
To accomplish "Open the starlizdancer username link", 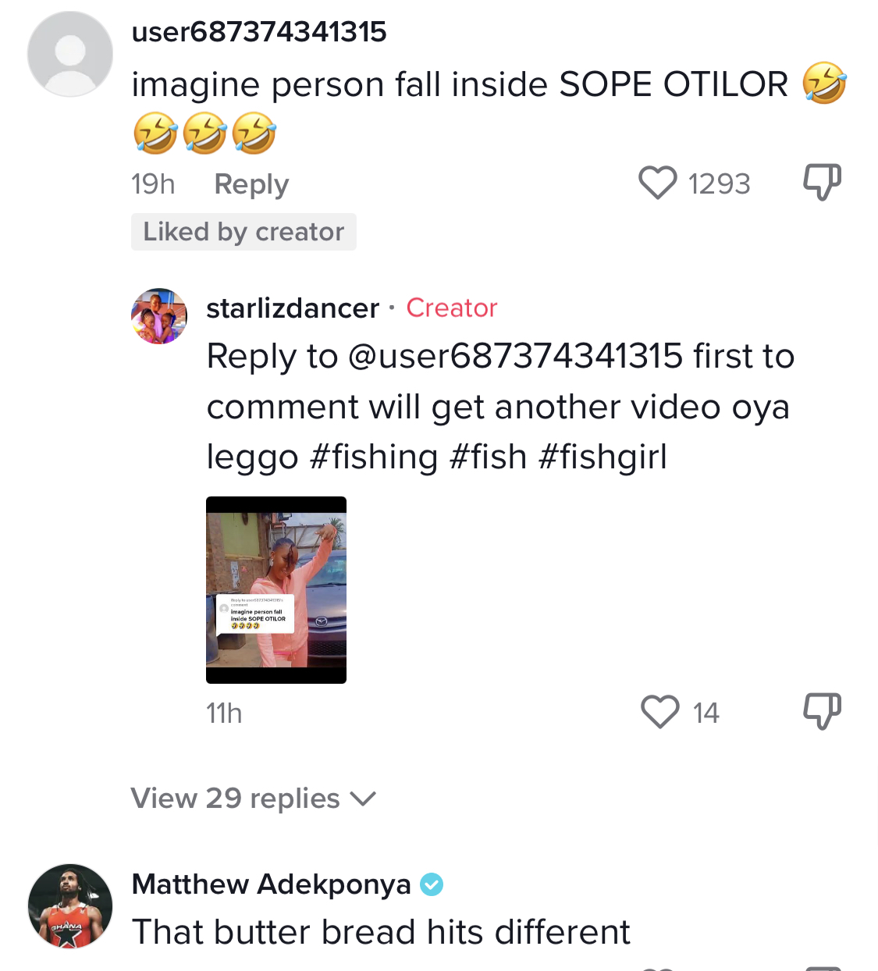I will click(x=293, y=308).
